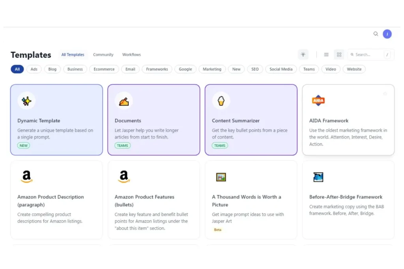The width and height of the screenshot is (404, 269).
Task: Filter templates by Blog
Action: tap(52, 69)
